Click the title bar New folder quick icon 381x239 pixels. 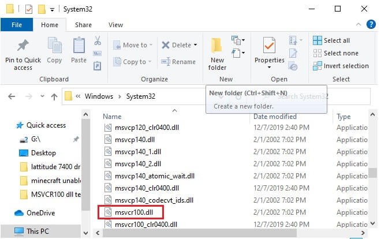pyautogui.click(x=42, y=9)
